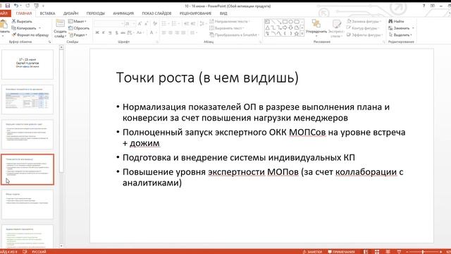Redo the last action in the quick access toolbar
Screen dimensions: 451x254
pos(27,6)
